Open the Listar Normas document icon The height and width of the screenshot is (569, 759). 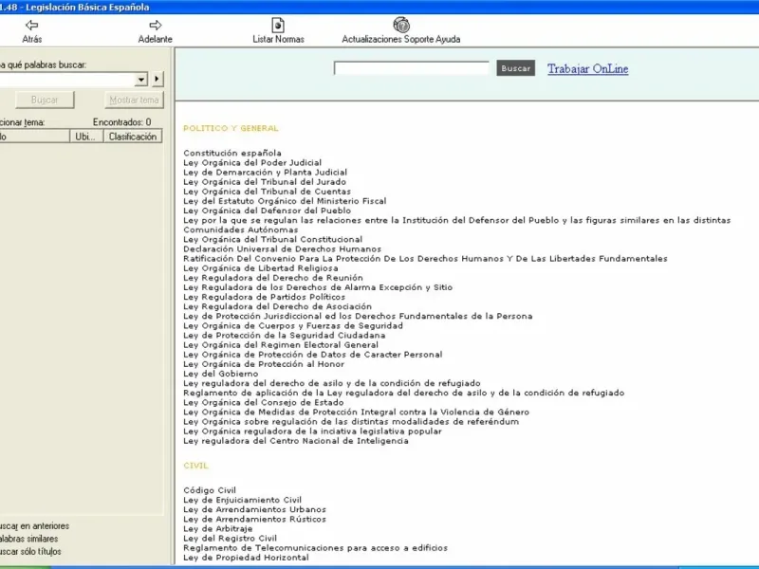278,25
